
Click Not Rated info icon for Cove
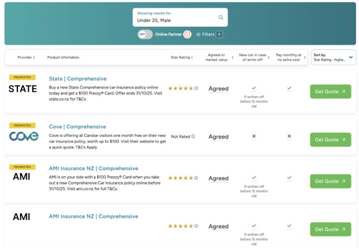[193, 136]
